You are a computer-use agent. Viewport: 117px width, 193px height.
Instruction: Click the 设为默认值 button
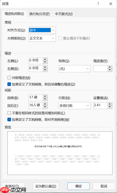46,186
